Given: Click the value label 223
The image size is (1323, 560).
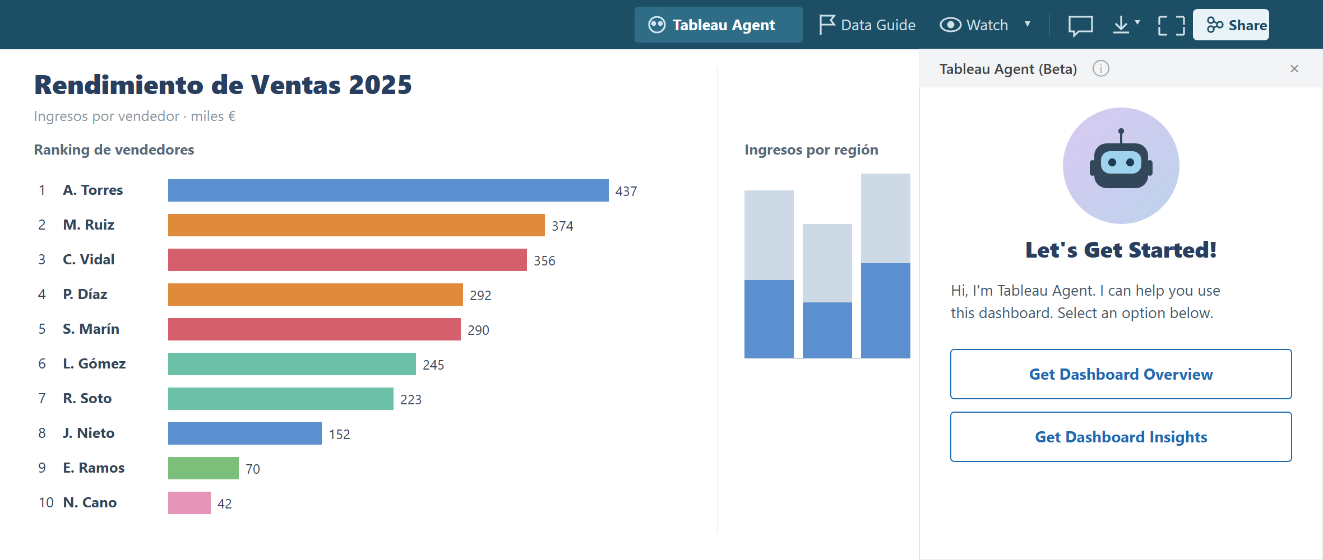Looking at the screenshot, I should 411,400.
